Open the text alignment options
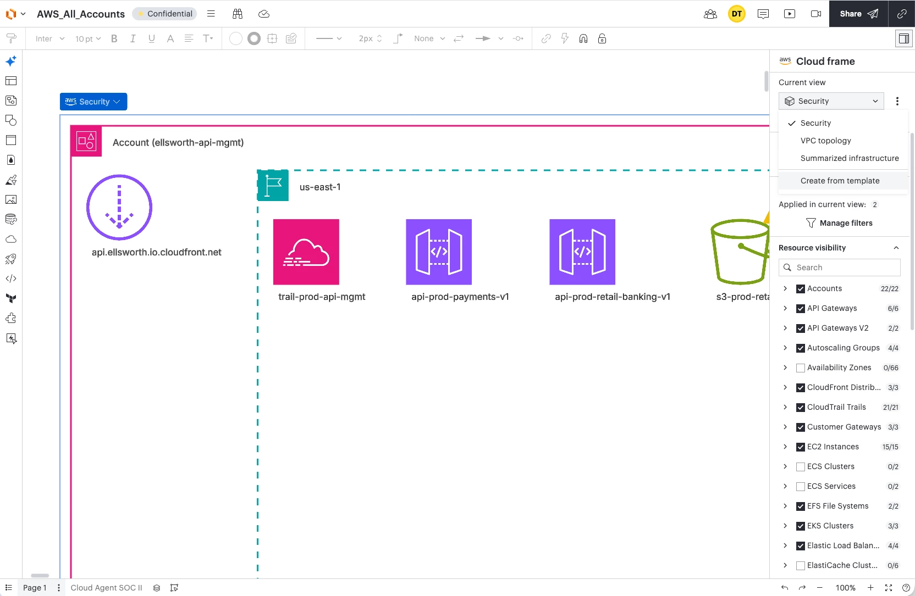 point(189,38)
